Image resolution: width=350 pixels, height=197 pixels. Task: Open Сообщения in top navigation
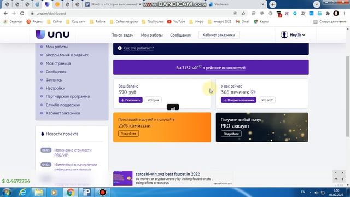click(x=180, y=35)
